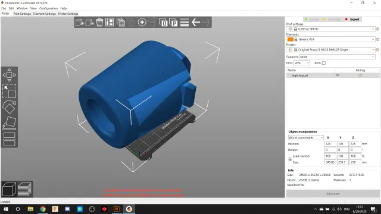The height and width of the screenshot is (214, 381).
Task: Click the Delete all trash icon
Action: click(x=99, y=23)
